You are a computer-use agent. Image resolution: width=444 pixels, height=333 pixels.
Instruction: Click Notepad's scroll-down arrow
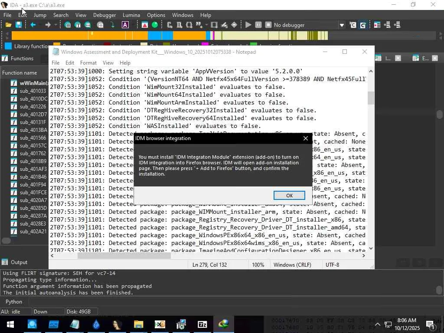[371, 248]
